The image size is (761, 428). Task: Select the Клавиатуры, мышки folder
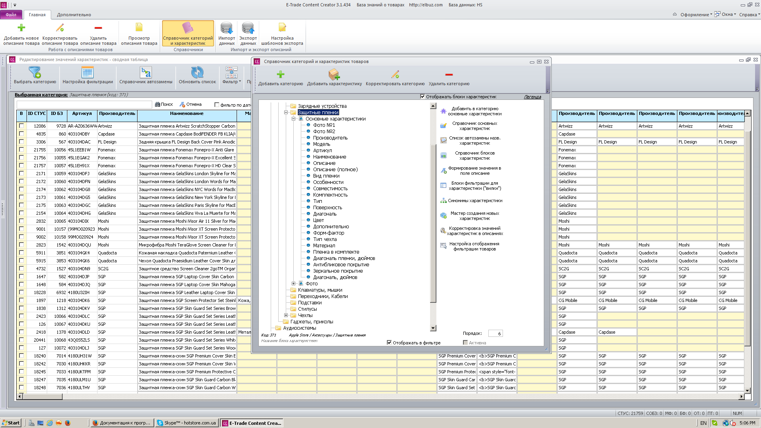pyautogui.click(x=320, y=290)
